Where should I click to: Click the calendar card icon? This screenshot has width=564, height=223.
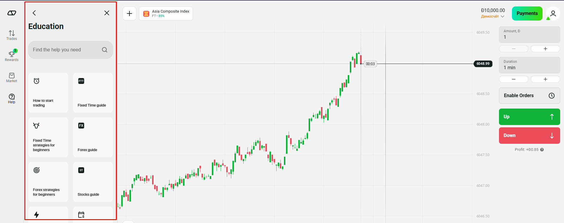click(81, 215)
